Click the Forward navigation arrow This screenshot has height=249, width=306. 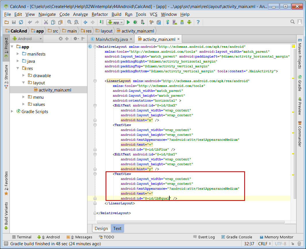tap(93, 22)
